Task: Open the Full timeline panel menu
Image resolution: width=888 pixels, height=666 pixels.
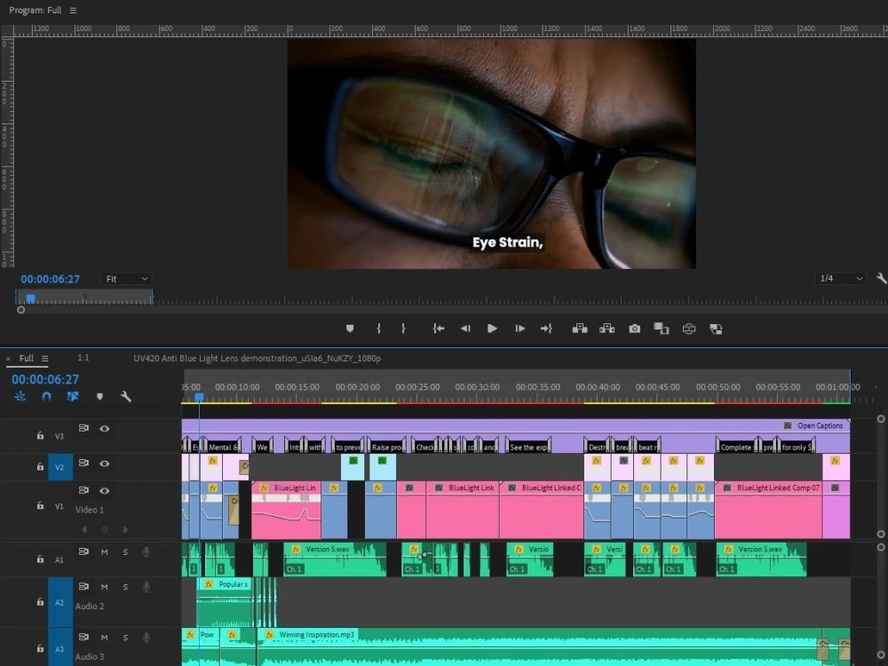Action: (44, 359)
